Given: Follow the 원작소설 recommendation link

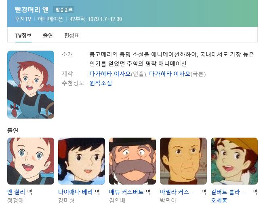Looking at the screenshot, I should pyautogui.click(x=101, y=83).
